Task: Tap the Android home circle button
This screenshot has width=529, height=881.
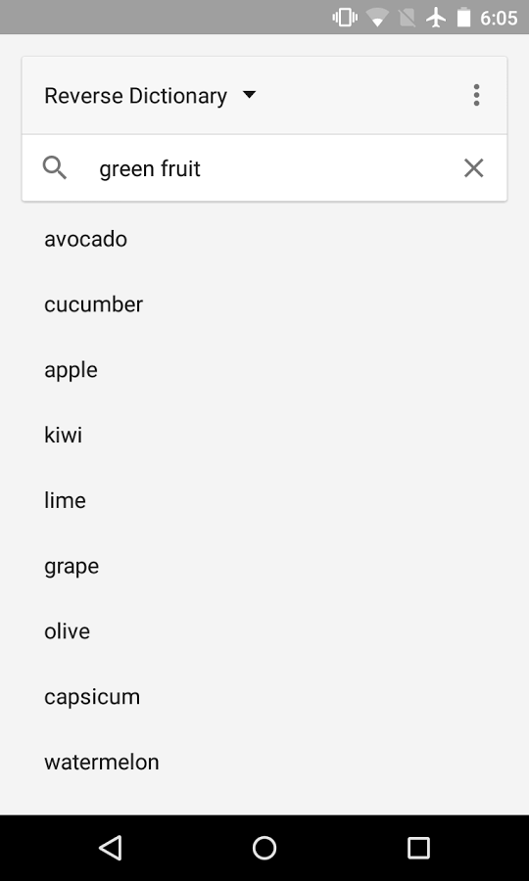Action: click(x=264, y=848)
